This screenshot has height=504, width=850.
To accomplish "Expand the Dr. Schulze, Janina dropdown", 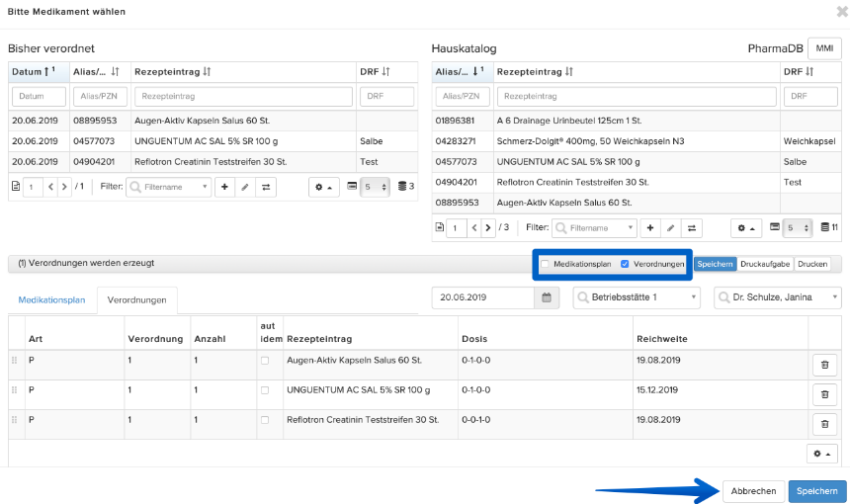I will (778, 297).
